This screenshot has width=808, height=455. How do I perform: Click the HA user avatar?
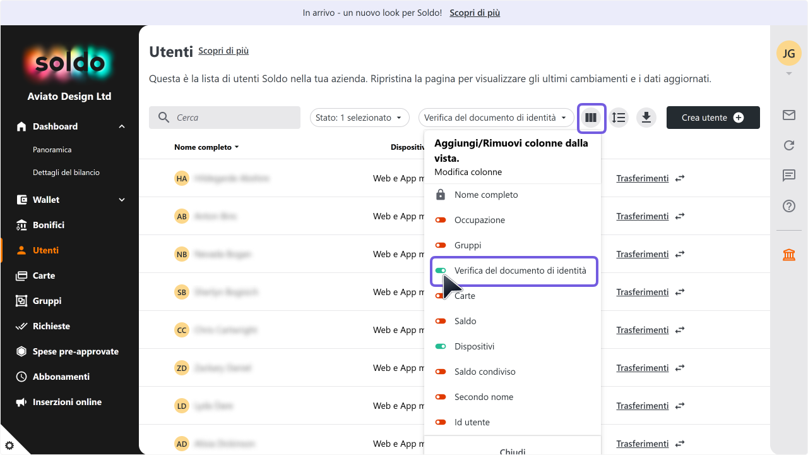point(182,178)
